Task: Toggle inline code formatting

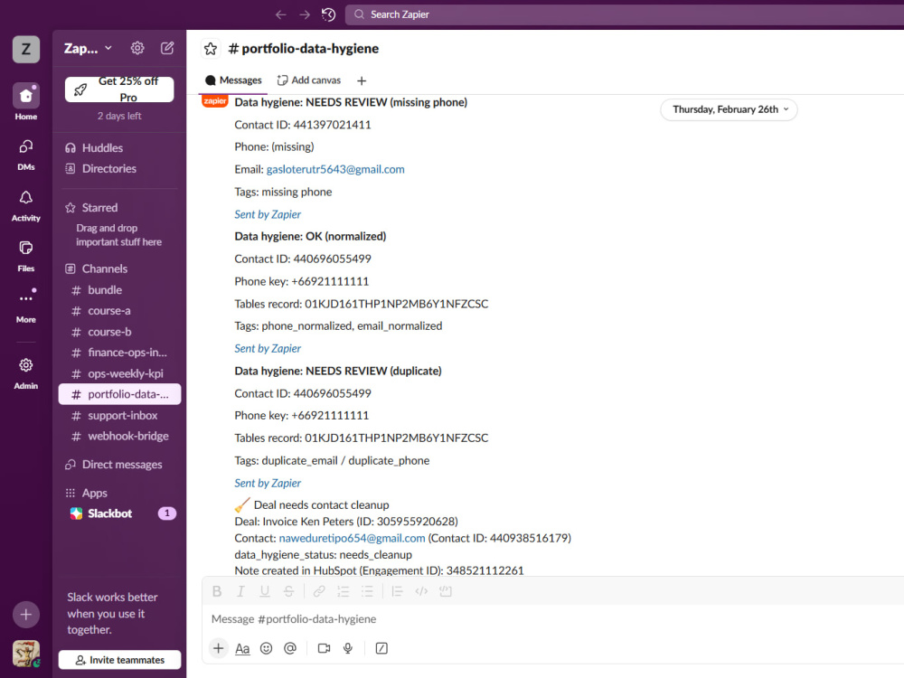Action: coord(421,591)
